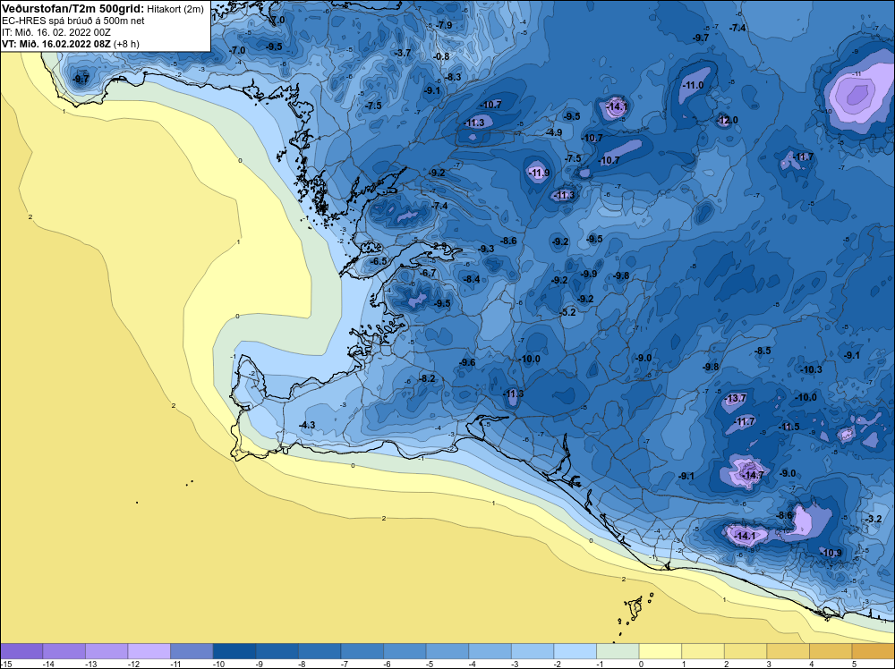Select the -10.3 temperature value
895x669 pixels.
pos(811,369)
